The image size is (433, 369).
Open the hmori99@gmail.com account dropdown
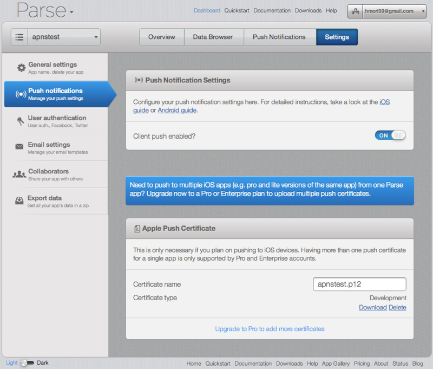tap(395, 11)
